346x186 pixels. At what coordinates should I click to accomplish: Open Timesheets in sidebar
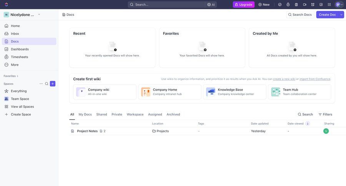point(29,57)
